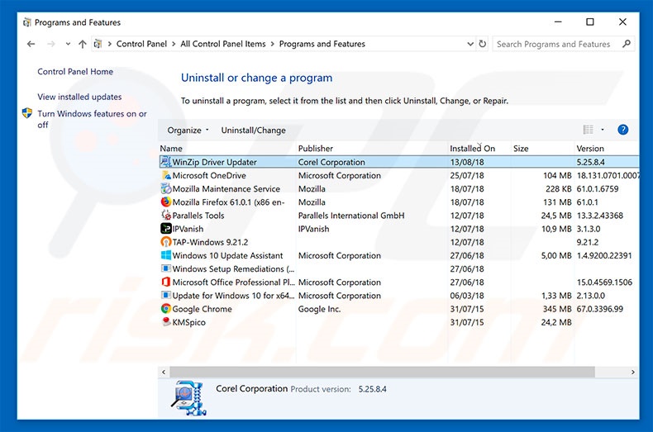Click the search magnifier icon
Screen dimensions: 653x432
pos(626,44)
